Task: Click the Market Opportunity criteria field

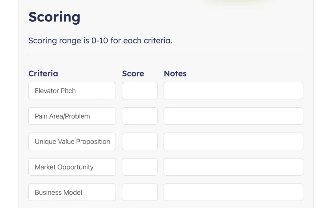Action: click(72, 167)
